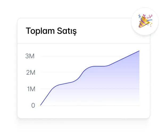
Task: Select the 3M axis label
Action: tap(30, 56)
